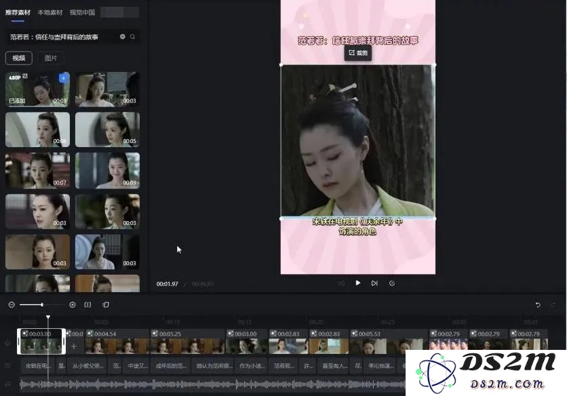Click the blue plus on the 480P thumbnail
Screen dimensions: 567x396
tap(64, 78)
